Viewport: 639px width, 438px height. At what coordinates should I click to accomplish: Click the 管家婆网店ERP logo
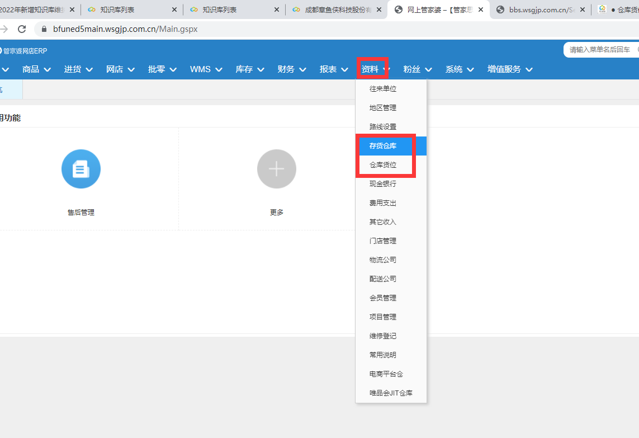(23, 51)
